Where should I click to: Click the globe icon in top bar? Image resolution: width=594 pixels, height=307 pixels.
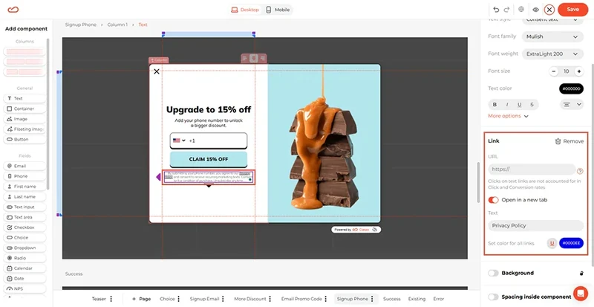coord(521,9)
